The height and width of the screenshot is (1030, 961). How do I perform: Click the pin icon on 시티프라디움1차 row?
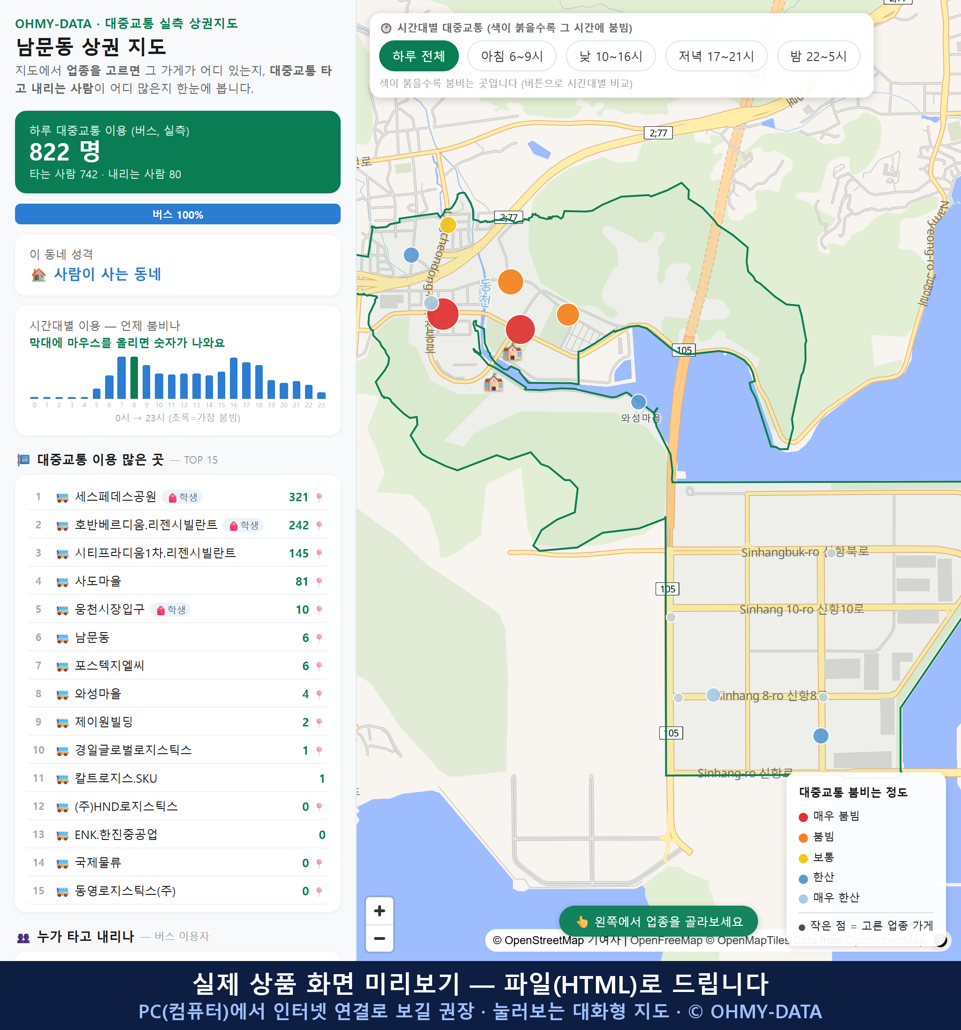pyautogui.click(x=319, y=553)
